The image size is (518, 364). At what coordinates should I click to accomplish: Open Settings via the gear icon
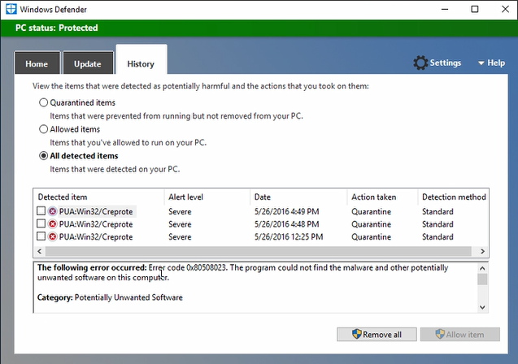coord(420,63)
